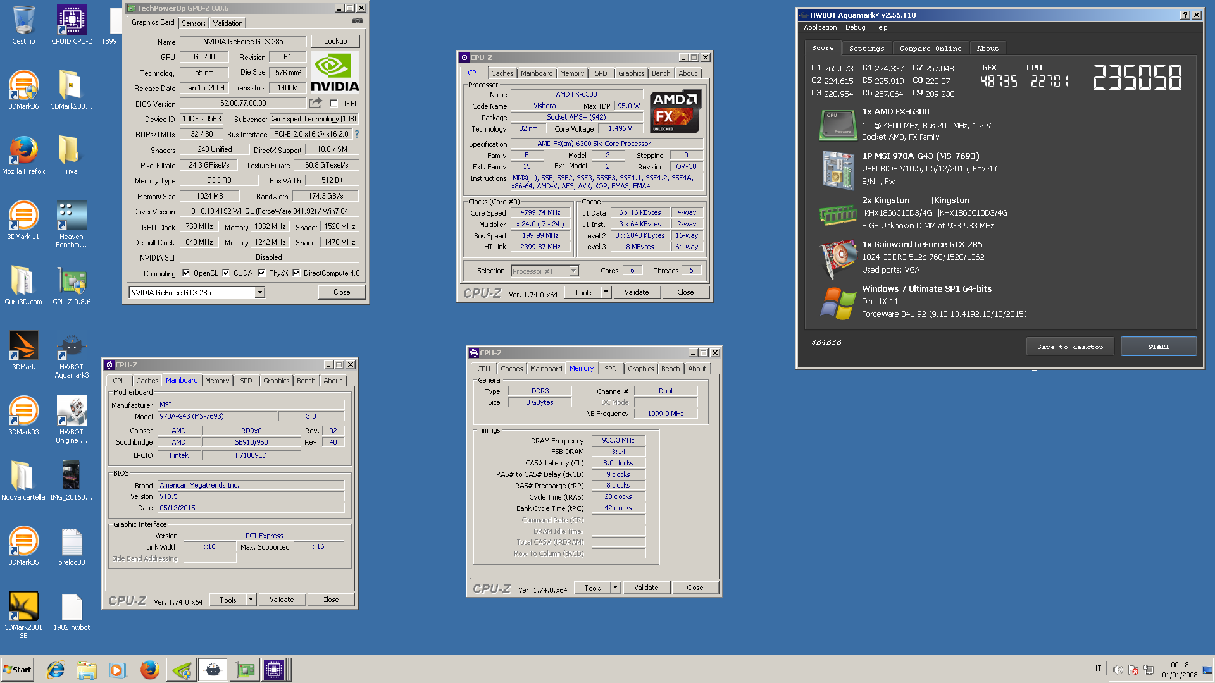Switch to the Sensors tab in GPU-Z
The width and height of the screenshot is (1215, 683).
194,23
